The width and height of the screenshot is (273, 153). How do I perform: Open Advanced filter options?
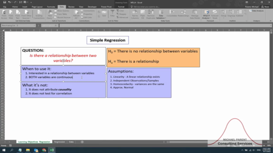(x=122, y=17)
